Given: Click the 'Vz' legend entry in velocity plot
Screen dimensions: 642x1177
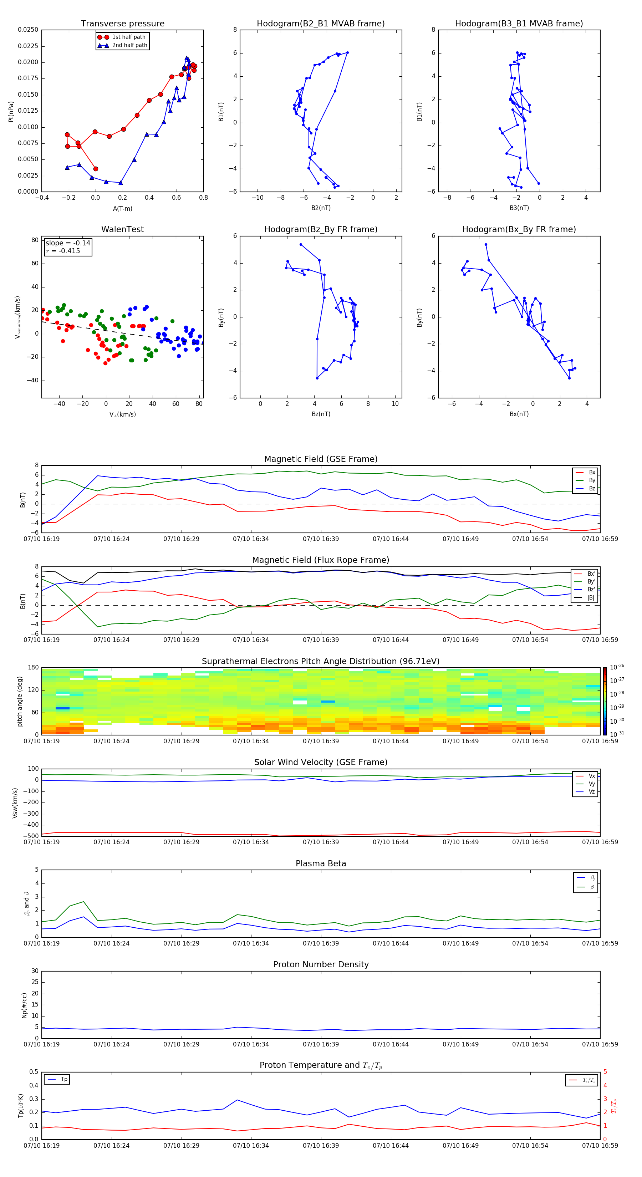Looking at the screenshot, I should point(586,792).
